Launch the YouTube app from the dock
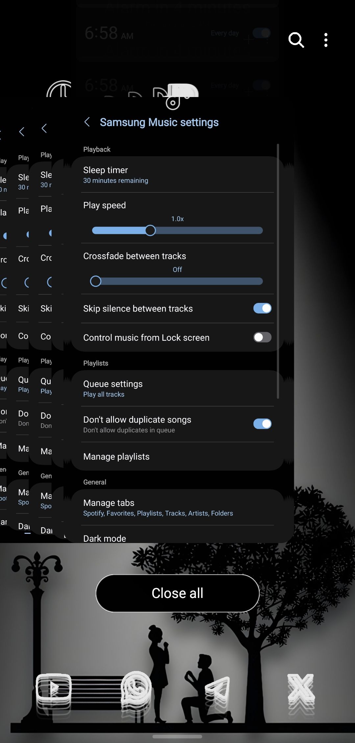 click(54, 688)
